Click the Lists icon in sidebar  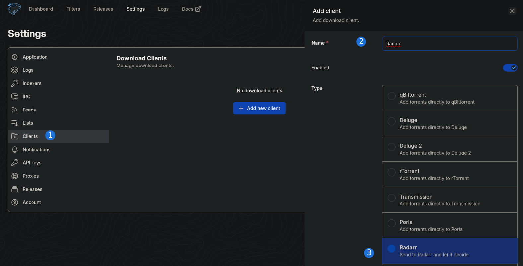click(15, 123)
